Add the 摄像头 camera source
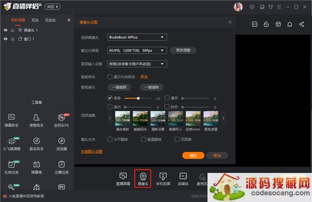The height and width of the screenshot is (202, 312). (x=143, y=179)
